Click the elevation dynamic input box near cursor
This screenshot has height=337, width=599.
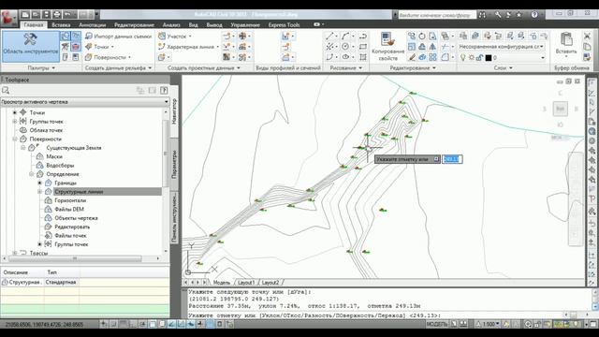(452, 159)
